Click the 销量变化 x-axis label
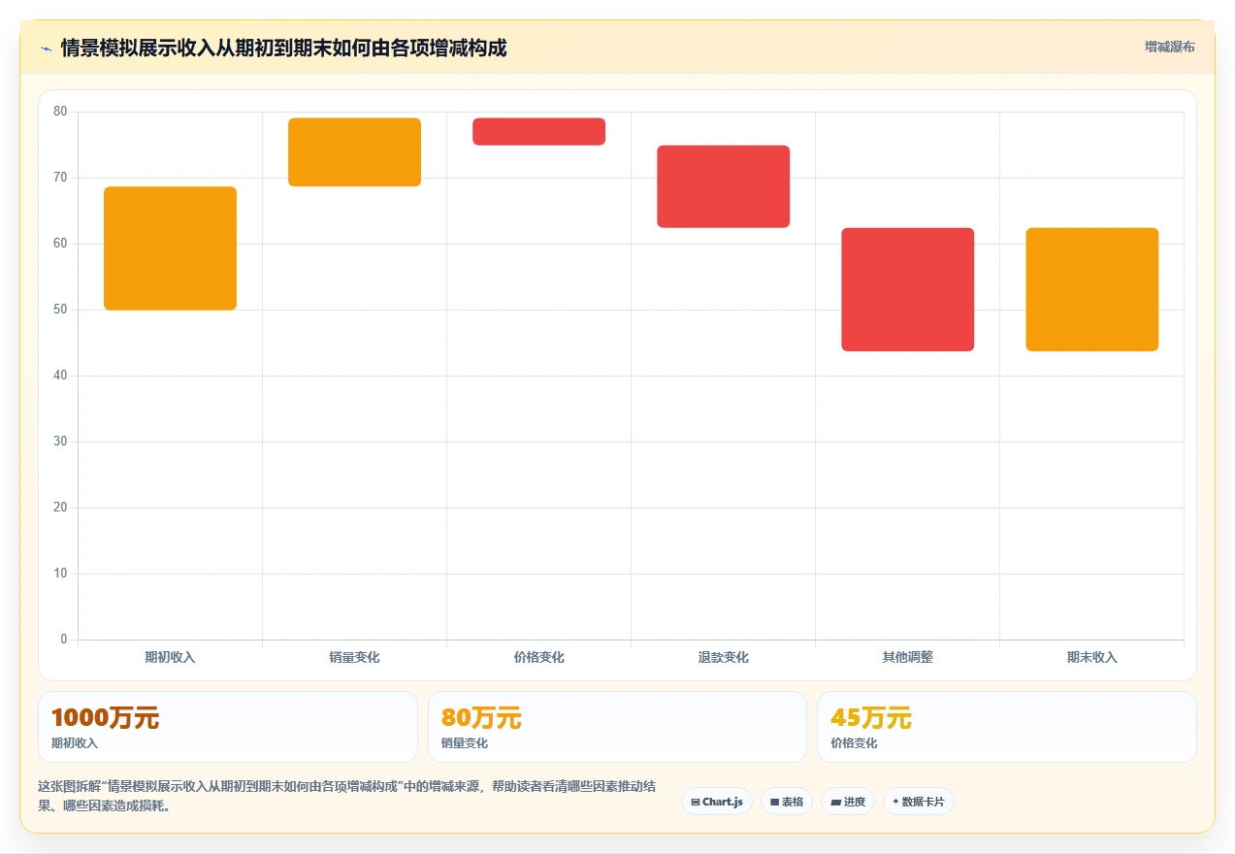The width and height of the screenshot is (1235, 854). click(354, 657)
